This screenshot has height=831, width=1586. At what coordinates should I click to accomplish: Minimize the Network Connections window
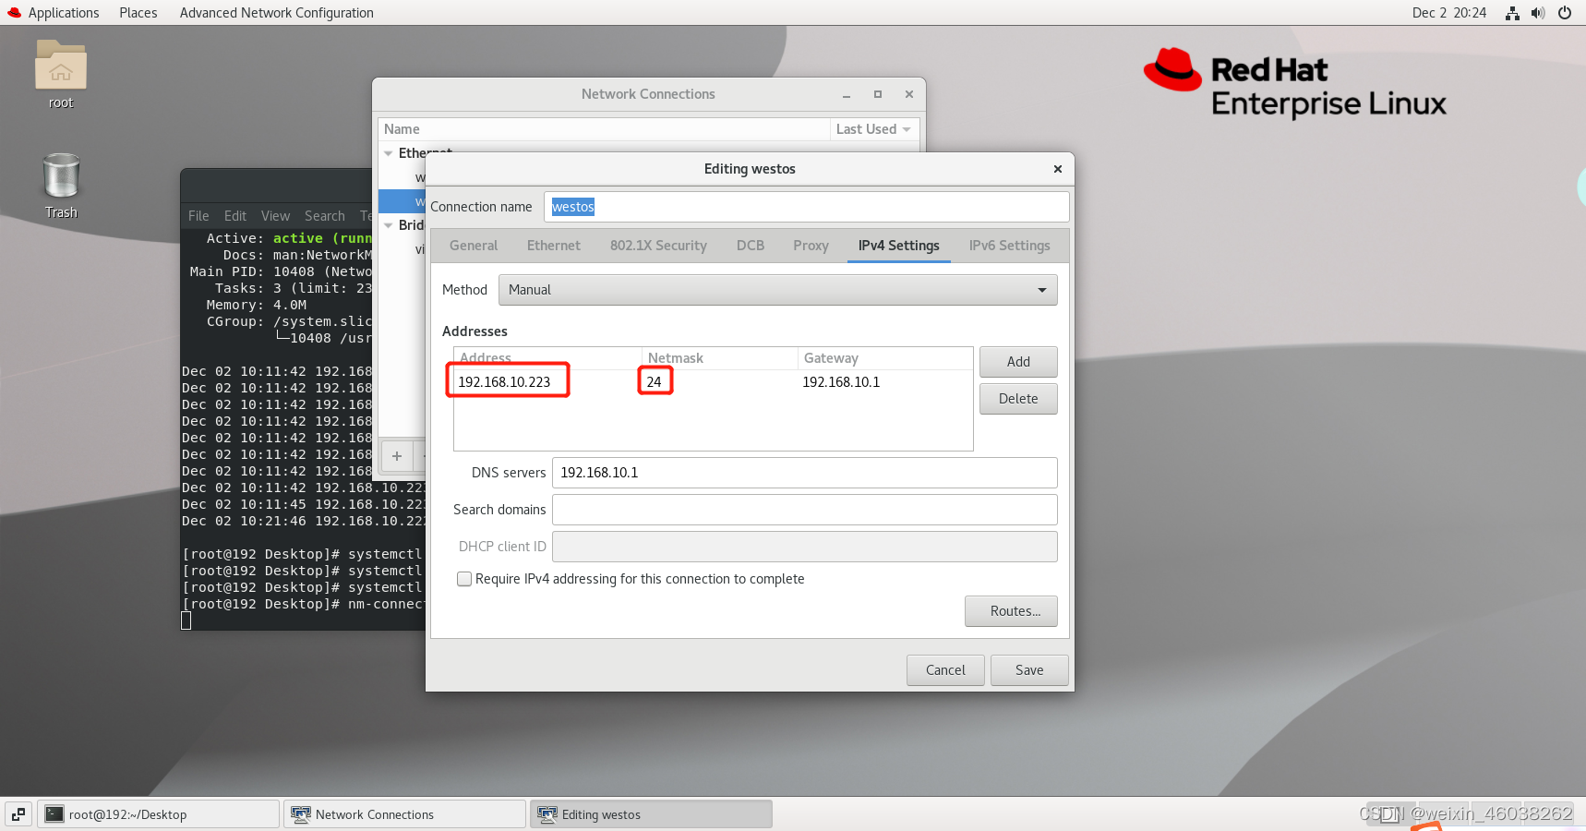pyautogui.click(x=847, y=94)
